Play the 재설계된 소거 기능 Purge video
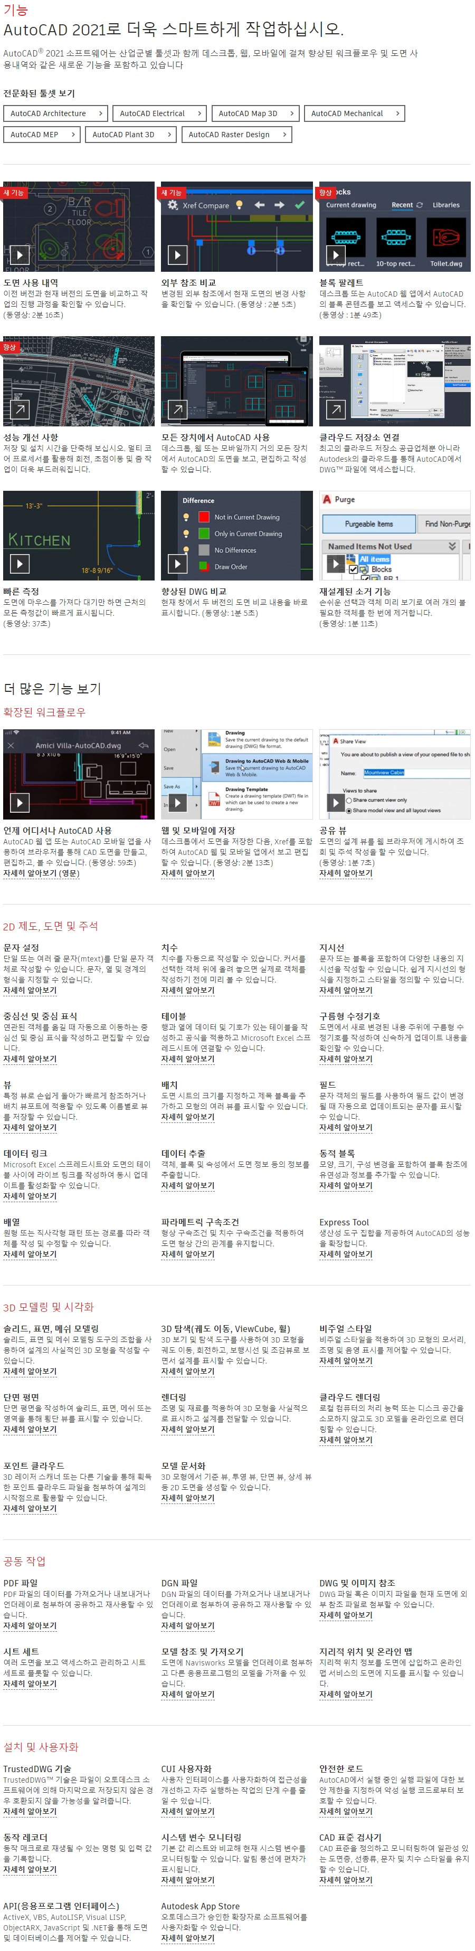Viewport: 475px width, 1951px height. (x=336, y=564)
